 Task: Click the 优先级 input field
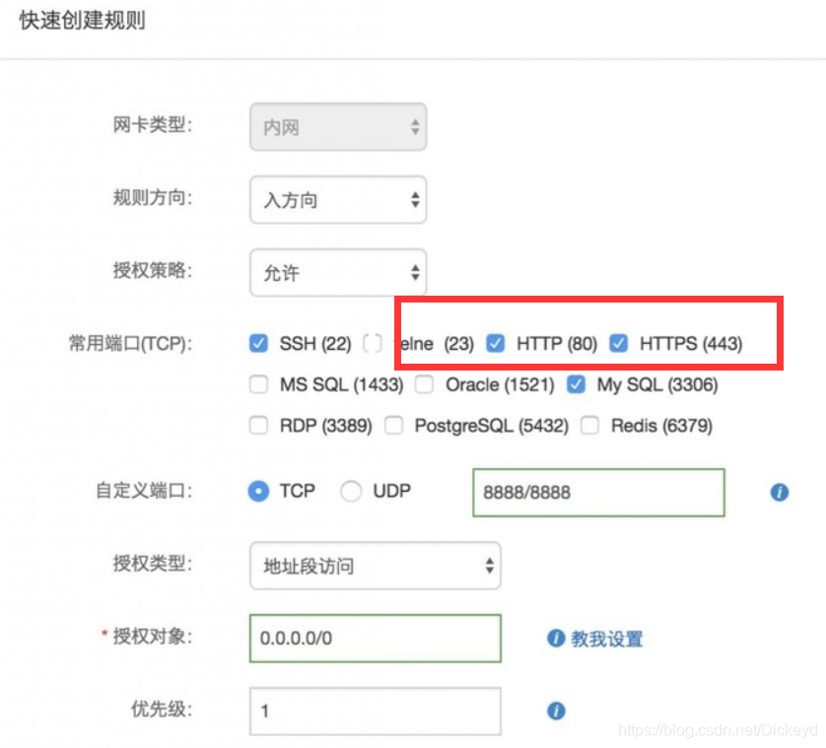[x=376, y=711]
